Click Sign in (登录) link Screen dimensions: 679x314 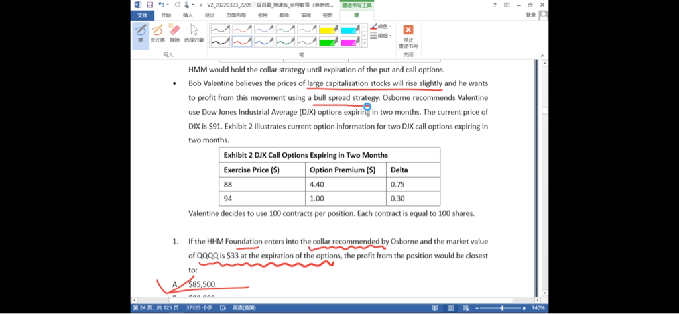coord(530,15)
